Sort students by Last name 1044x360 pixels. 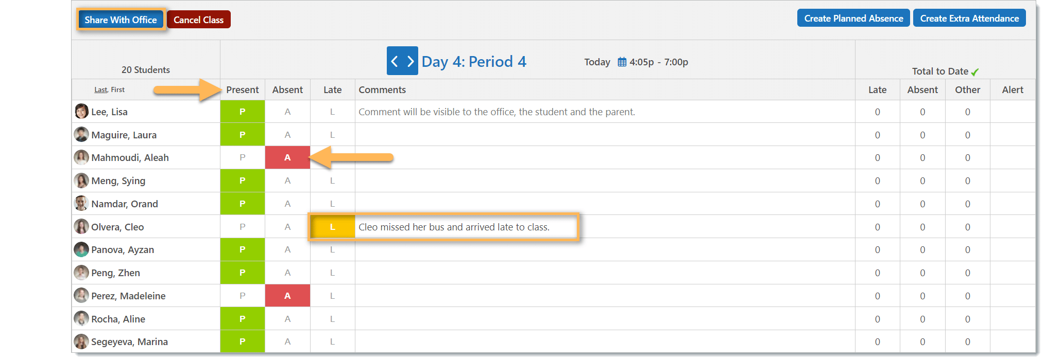pos(100,89)
